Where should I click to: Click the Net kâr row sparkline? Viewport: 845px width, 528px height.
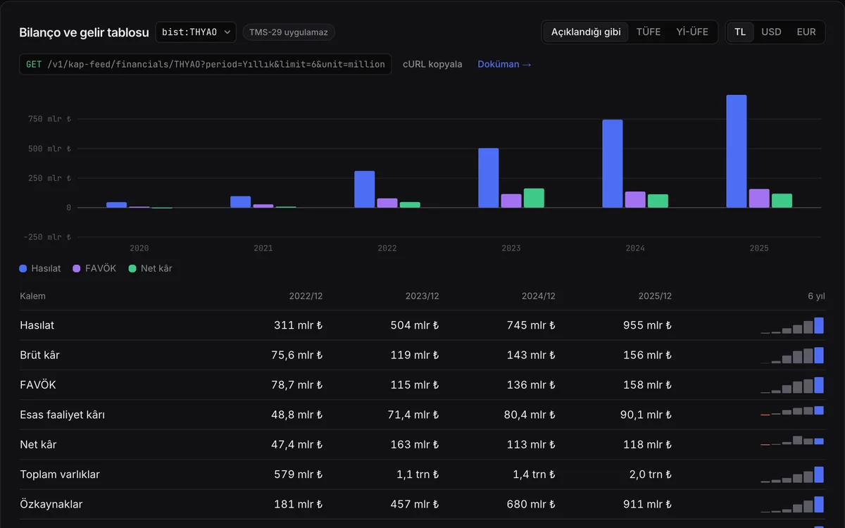point(792,441)
